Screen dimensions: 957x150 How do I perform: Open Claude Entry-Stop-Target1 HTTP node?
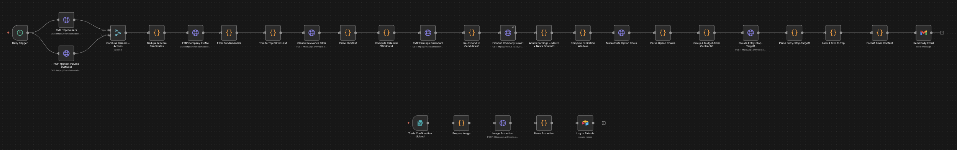751,33
